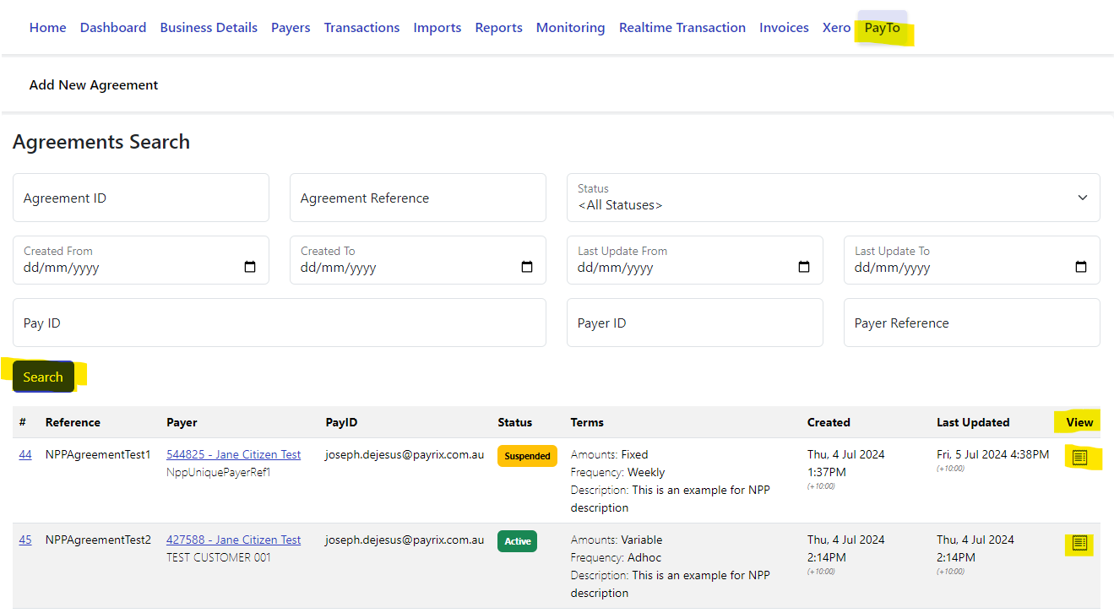Open the PayTo tab
The height and width of the screenshot is (613, 1114).
pyautogui.click(x=882, y=28)
